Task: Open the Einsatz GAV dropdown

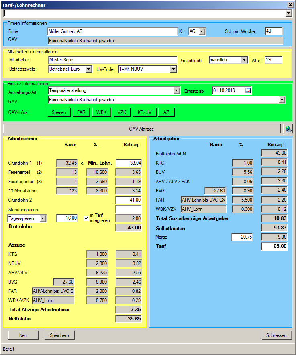Action: coord(282,100)
